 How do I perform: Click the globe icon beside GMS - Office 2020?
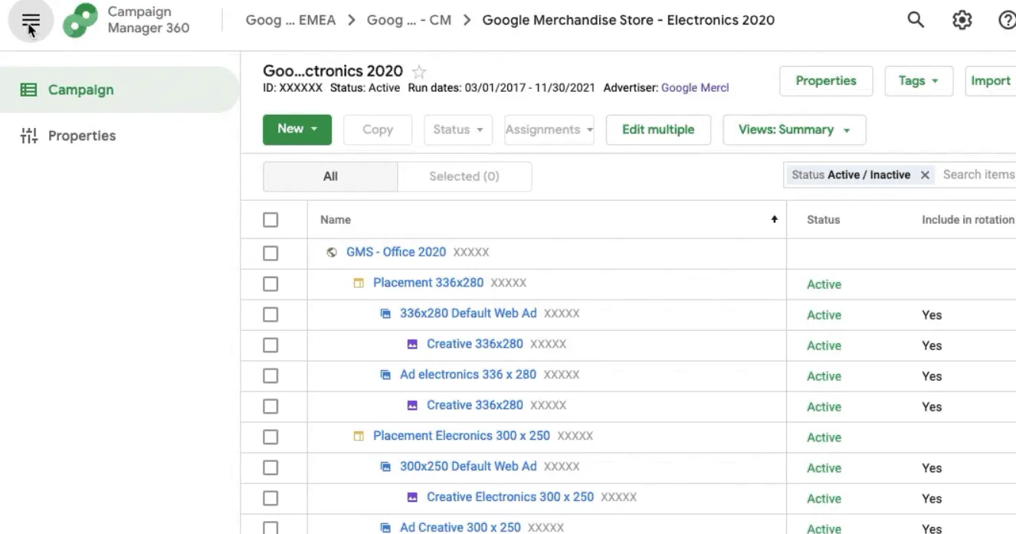(x=332, y=252)
